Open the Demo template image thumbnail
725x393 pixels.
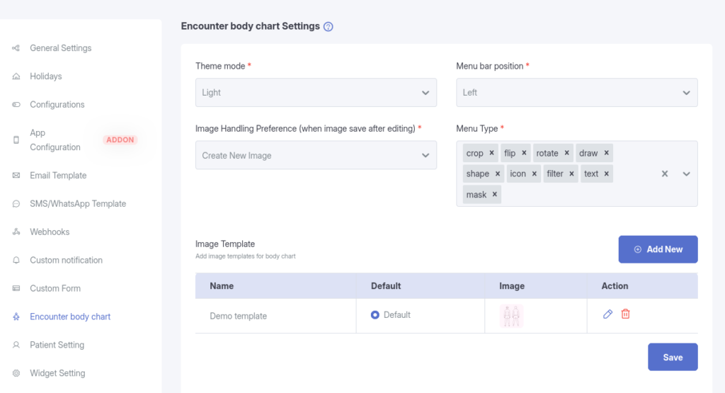pyautogui.click(x=510, y=316)
